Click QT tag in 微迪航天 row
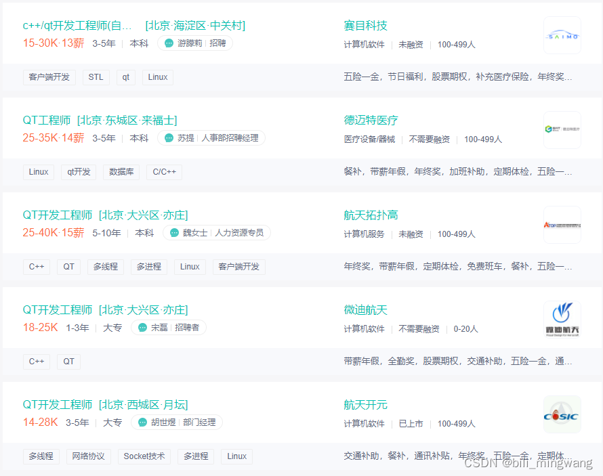603x476 pixels. [69, 362]
